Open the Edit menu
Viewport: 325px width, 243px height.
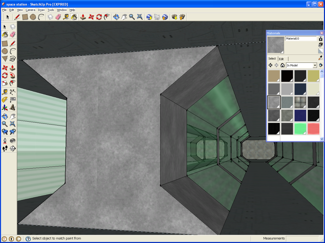[12, 10]
